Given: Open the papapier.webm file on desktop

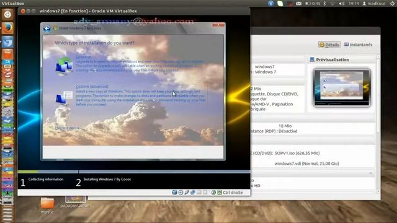Looking at the screenshot, I should (76, 202).
